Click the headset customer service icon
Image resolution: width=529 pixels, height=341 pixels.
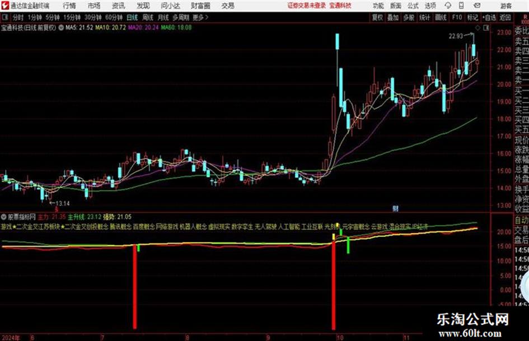[x=448, y=6]
